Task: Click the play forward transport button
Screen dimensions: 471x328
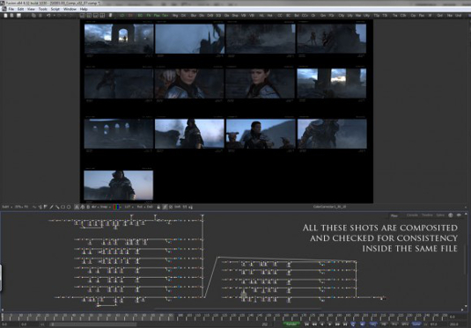Action: pyautogui.click(x=329, y=324)
